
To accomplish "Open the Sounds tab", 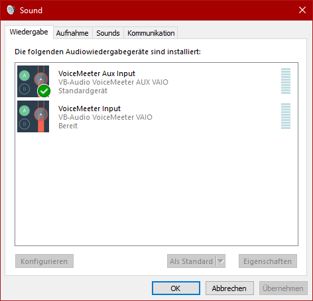I will coord(108,33).
